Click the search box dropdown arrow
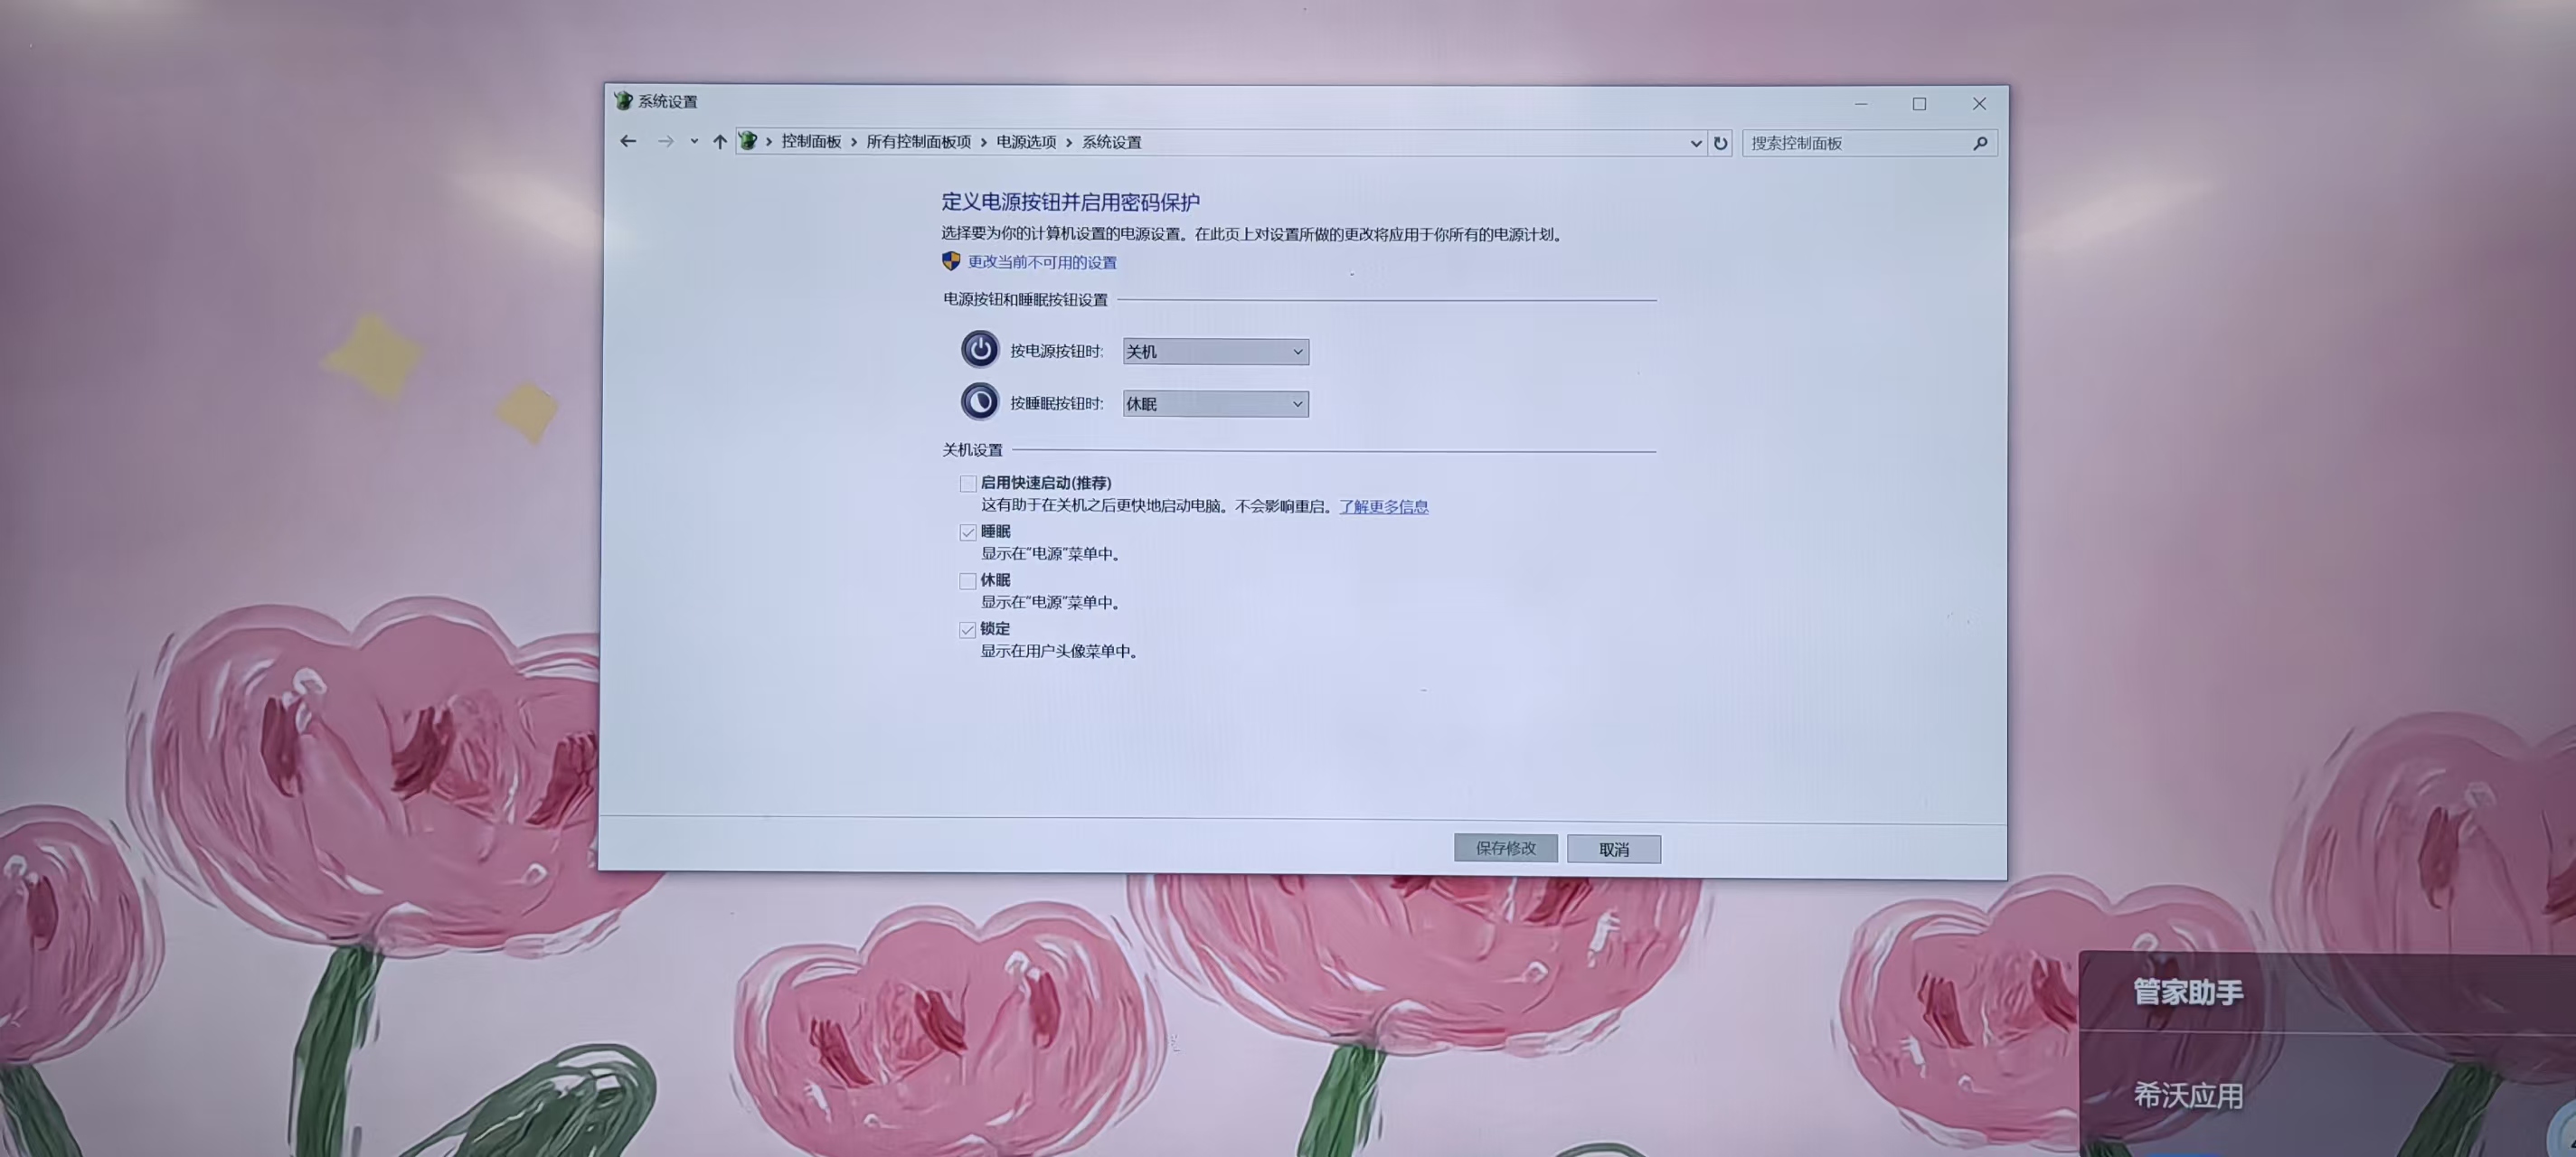The image size is (2576, 1157). (x=1694, y=143)
